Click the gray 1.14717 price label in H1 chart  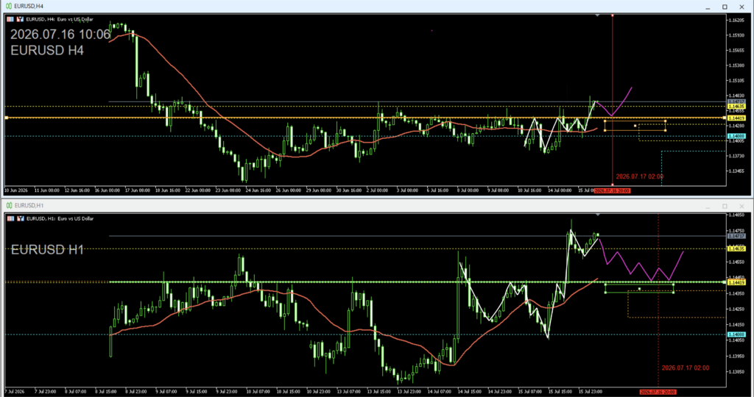pyautogui.click(x=736, y=236)
